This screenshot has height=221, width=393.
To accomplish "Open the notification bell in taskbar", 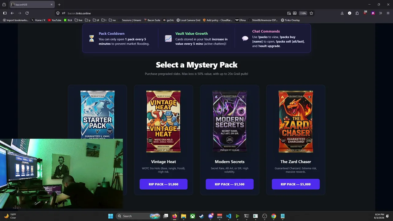I will [x=388, y=216].
